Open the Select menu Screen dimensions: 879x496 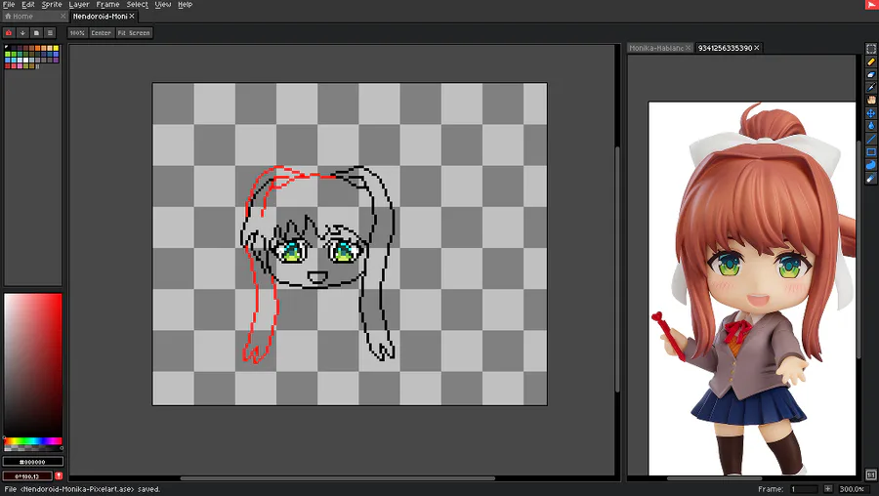137,5
